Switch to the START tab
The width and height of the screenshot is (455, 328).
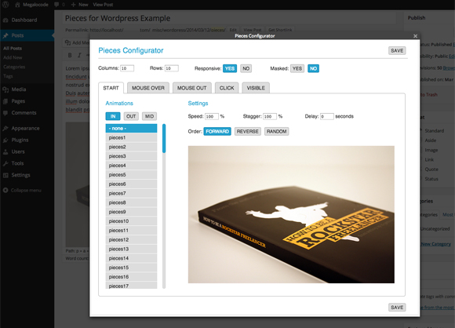tap(111, 88)
